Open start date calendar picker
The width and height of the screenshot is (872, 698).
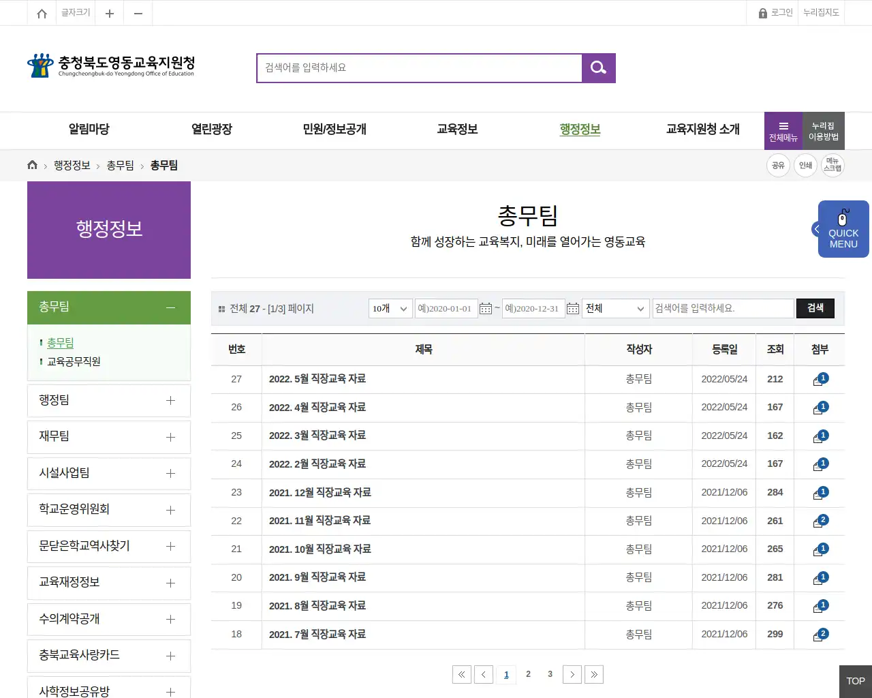click(486, 309)
